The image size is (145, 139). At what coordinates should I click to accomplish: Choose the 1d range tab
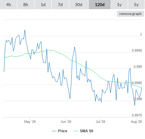[x=43, y=5]
